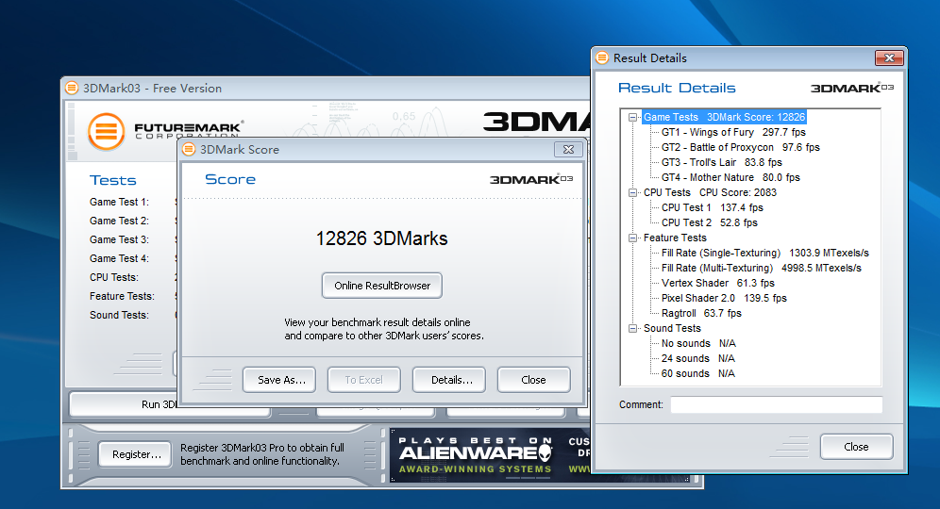
Task: Select Game Tests 3DMark Score: 12826 row
Action: pos(724,118)
